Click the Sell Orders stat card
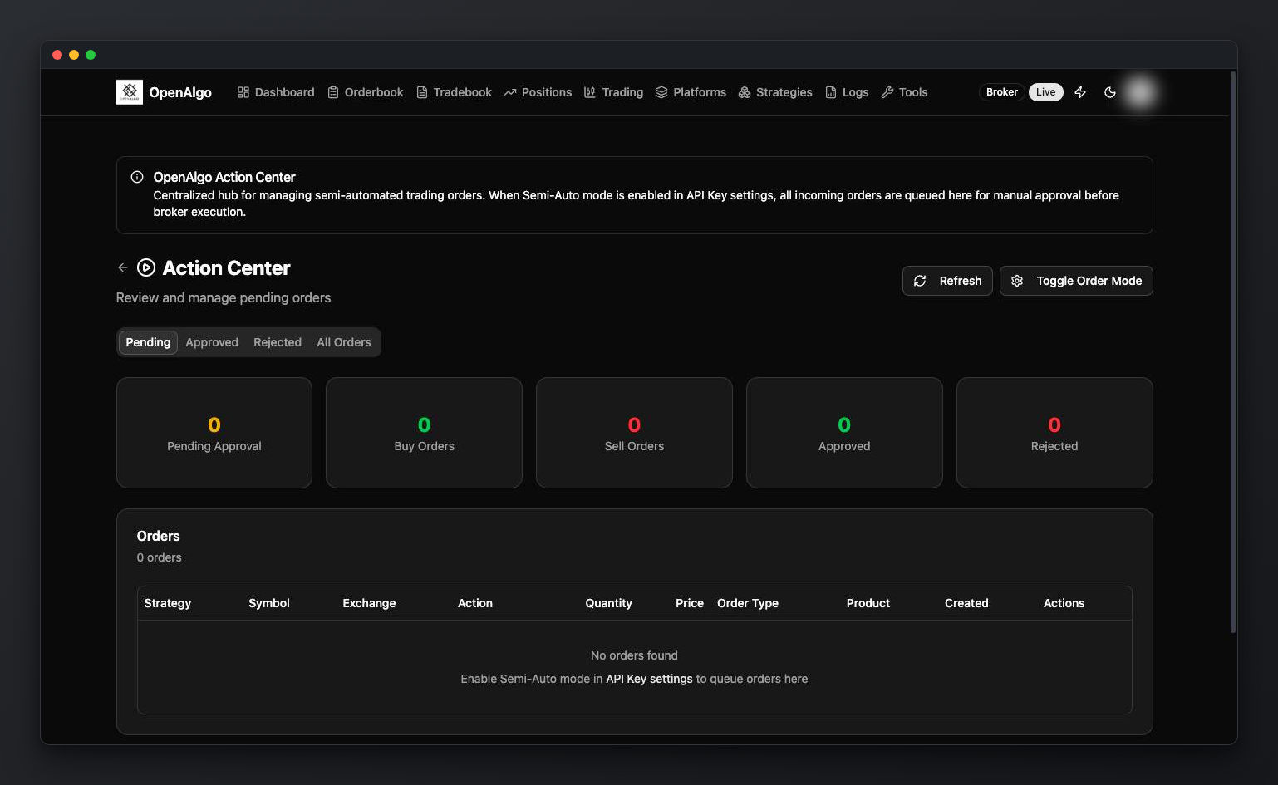The image size is (1278, 785). [634, 433]
